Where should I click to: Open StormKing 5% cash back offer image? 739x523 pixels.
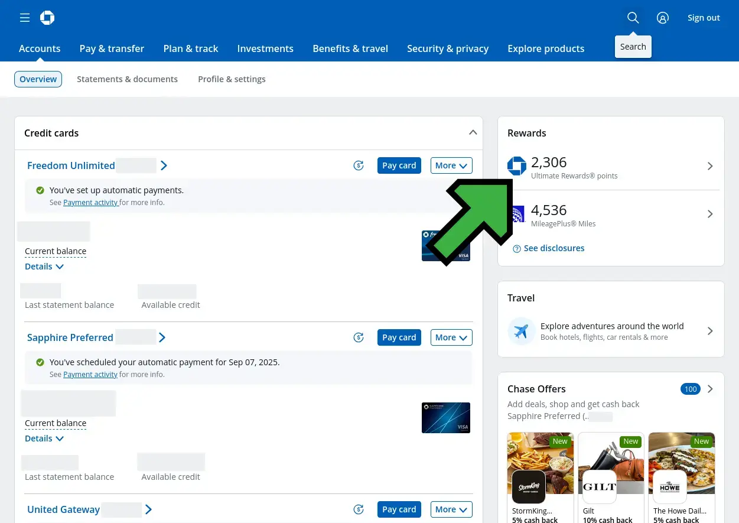(541, 463)
